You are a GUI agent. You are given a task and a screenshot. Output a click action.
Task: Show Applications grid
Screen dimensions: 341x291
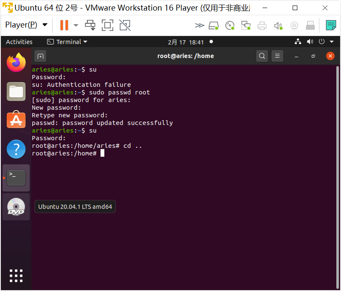[x=16, y=276]
